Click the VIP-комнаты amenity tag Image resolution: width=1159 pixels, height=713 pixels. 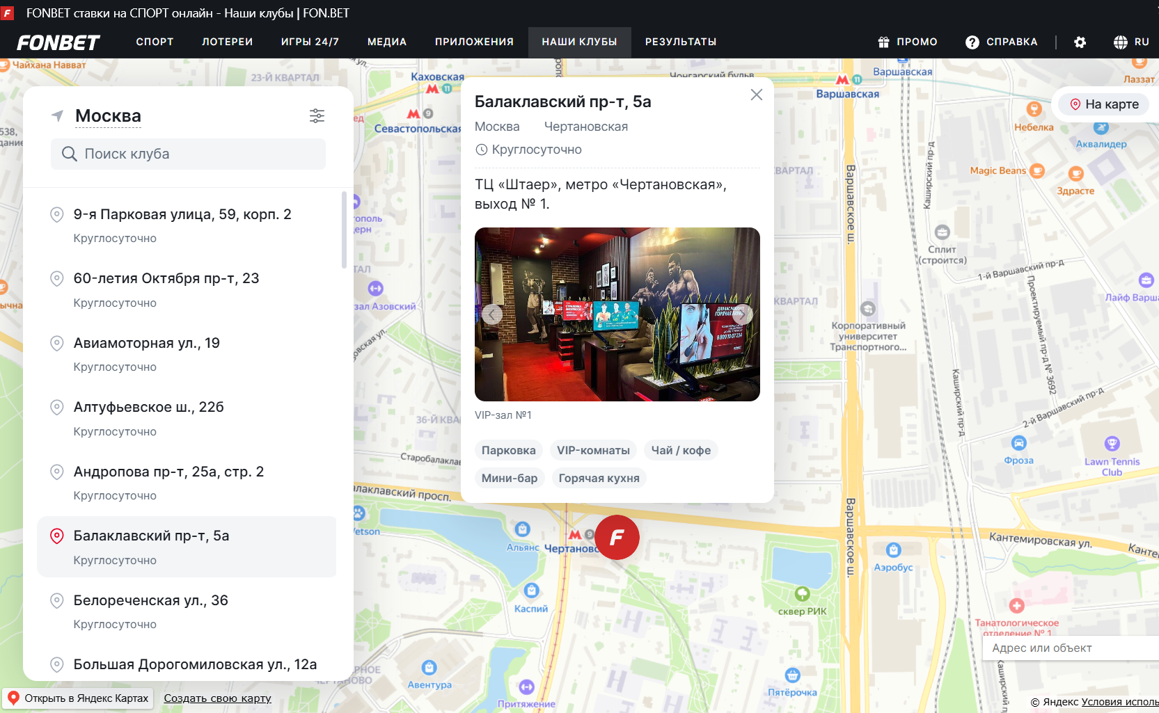594,451
